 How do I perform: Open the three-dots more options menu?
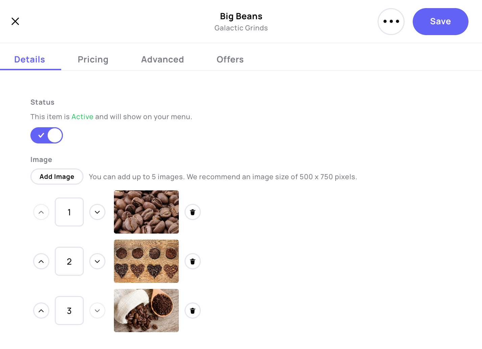(x=391, y=22)
